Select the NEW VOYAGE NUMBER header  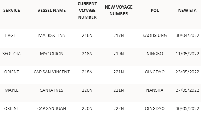pyautogui.click(x=119, y=10)
